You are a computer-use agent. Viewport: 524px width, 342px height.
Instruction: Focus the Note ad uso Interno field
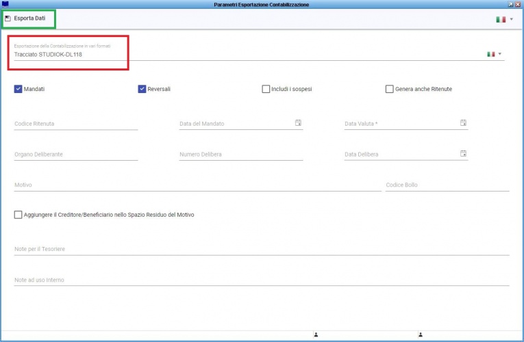point(262,280)
